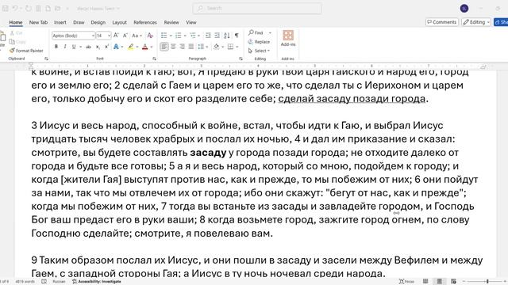Click the Align Right icon

182,47
